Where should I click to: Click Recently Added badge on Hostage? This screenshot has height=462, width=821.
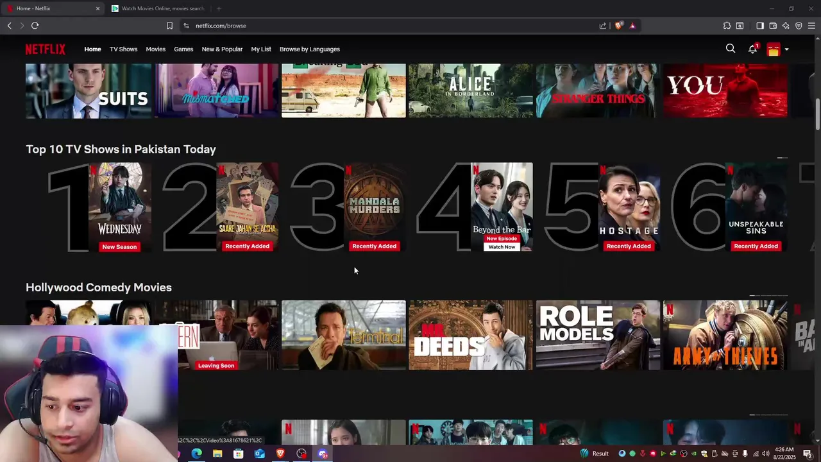coord(629,246)
